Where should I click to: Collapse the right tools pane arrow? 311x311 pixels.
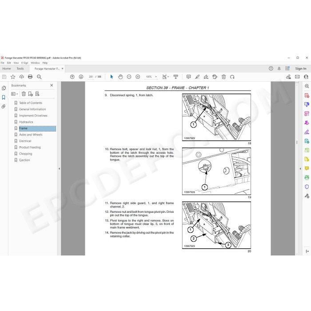pyautogui.click(x=300, y=169)
